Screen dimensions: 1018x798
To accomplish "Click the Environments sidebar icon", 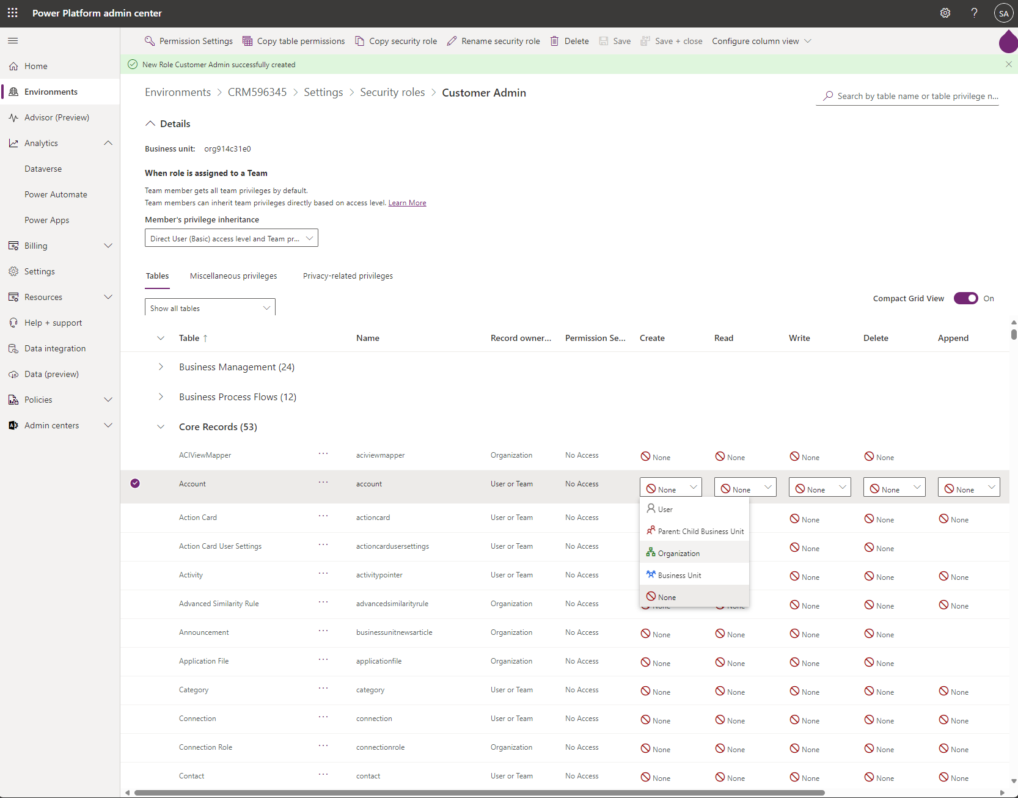I will click(x=13, y=92).
